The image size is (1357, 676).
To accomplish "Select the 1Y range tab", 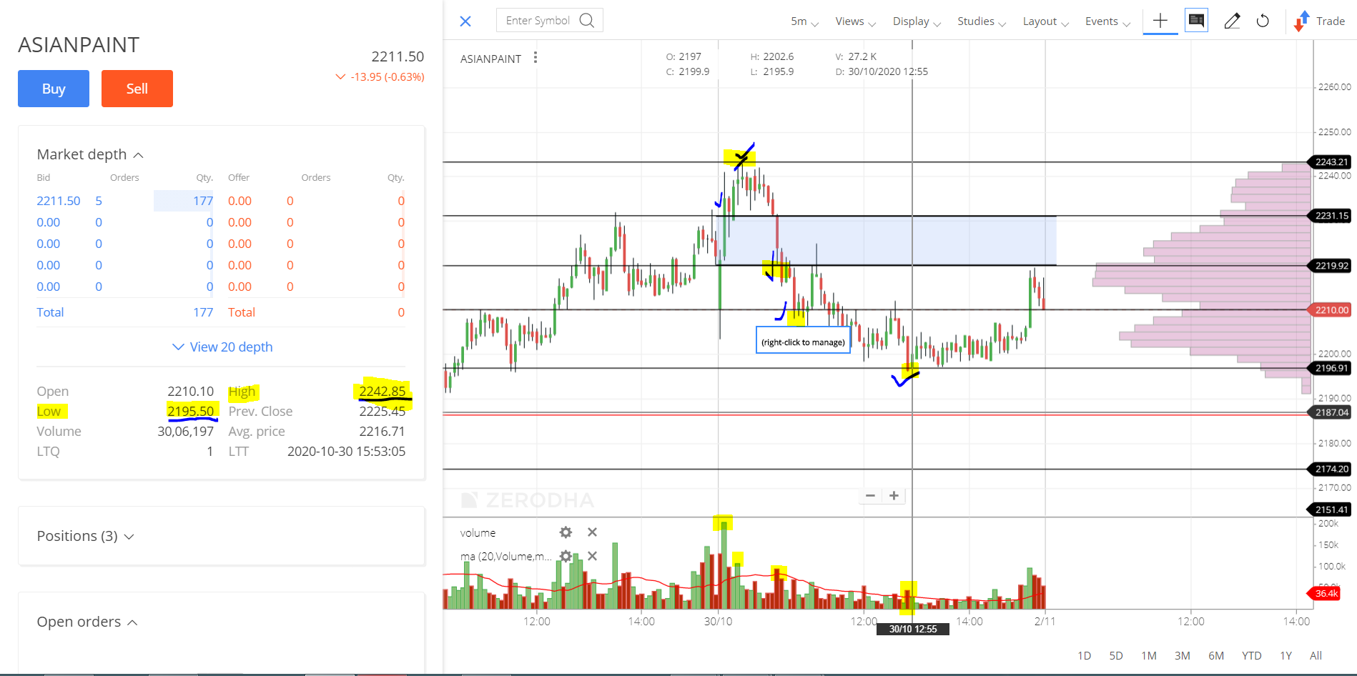I will point(1286,655).
